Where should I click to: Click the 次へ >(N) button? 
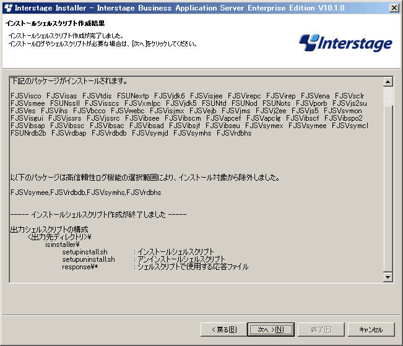271,329
